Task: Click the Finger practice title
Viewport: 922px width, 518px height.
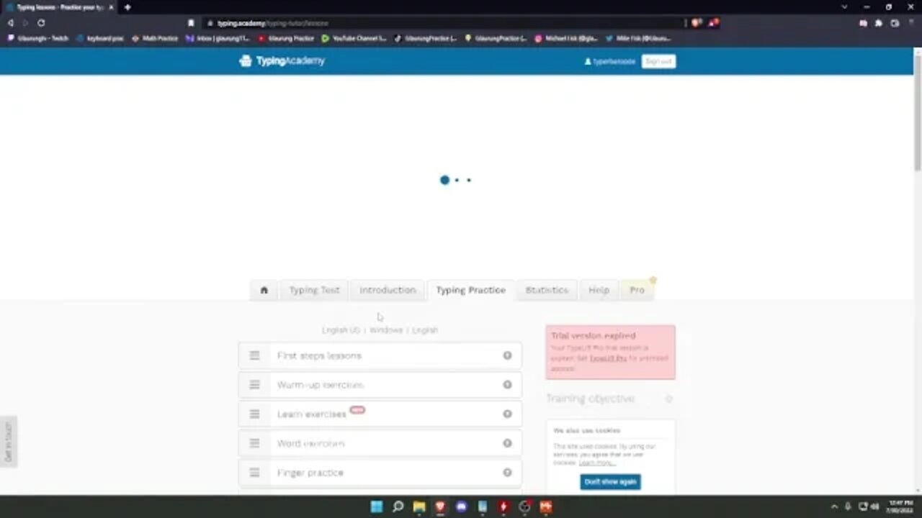Action: coord(310,473)
